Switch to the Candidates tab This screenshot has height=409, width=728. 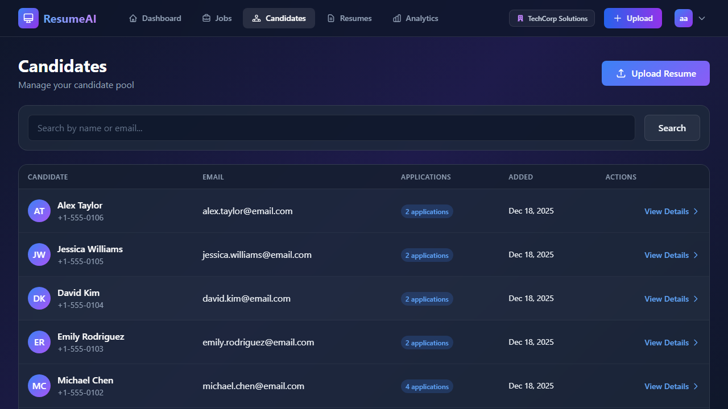click(279, 18)
